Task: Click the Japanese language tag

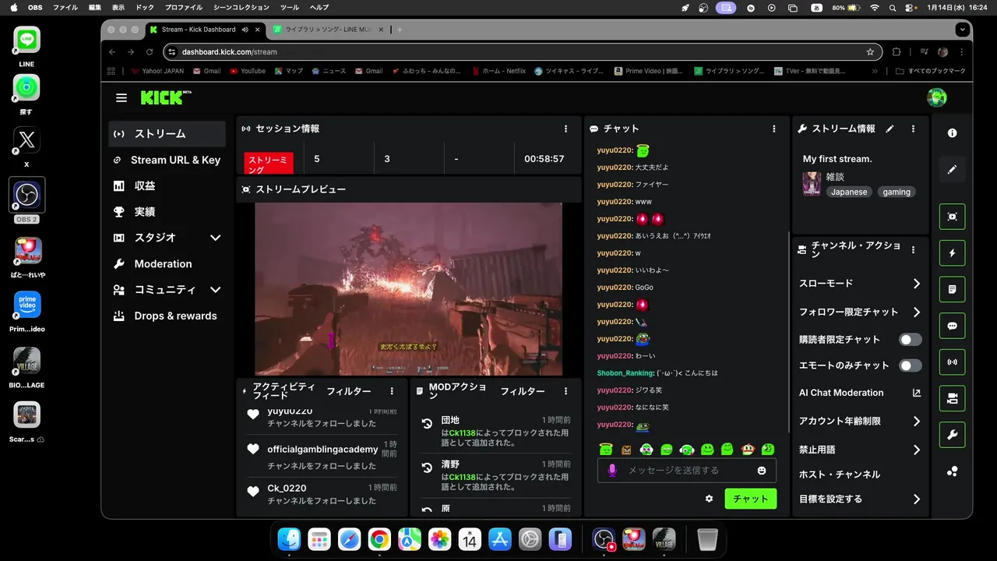Action: coord(849,192)
